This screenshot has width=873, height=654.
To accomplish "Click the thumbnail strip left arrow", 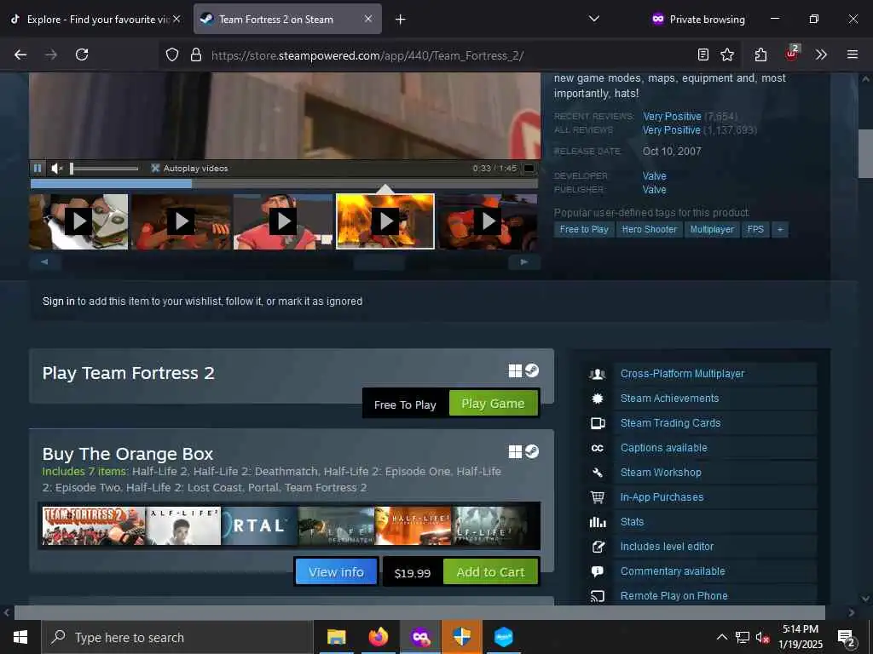I will click(44, 262).
